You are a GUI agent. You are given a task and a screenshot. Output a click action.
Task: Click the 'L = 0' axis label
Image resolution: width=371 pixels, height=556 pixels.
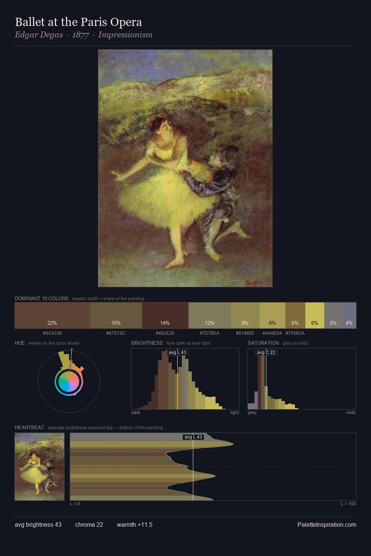[75, 504]
